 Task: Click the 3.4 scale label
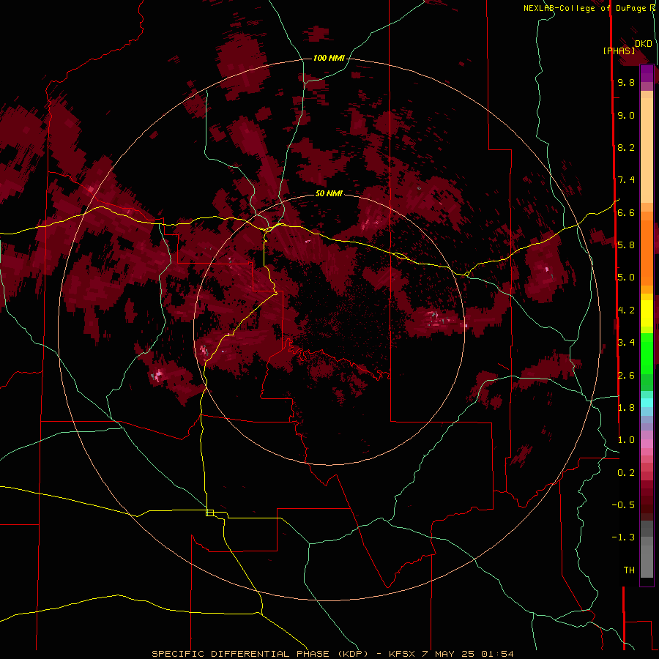tap(626, 343)
